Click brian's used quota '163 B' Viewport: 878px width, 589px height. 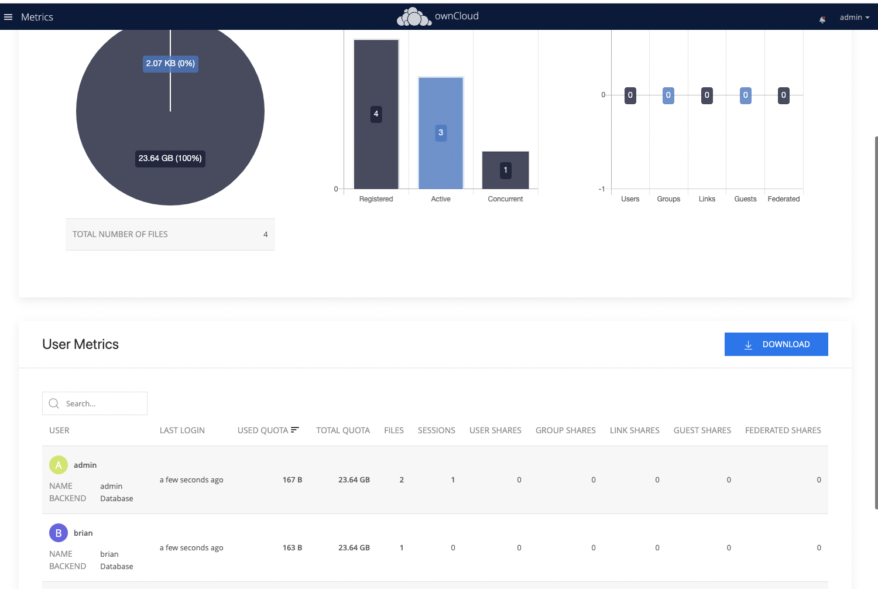(292, 547)
